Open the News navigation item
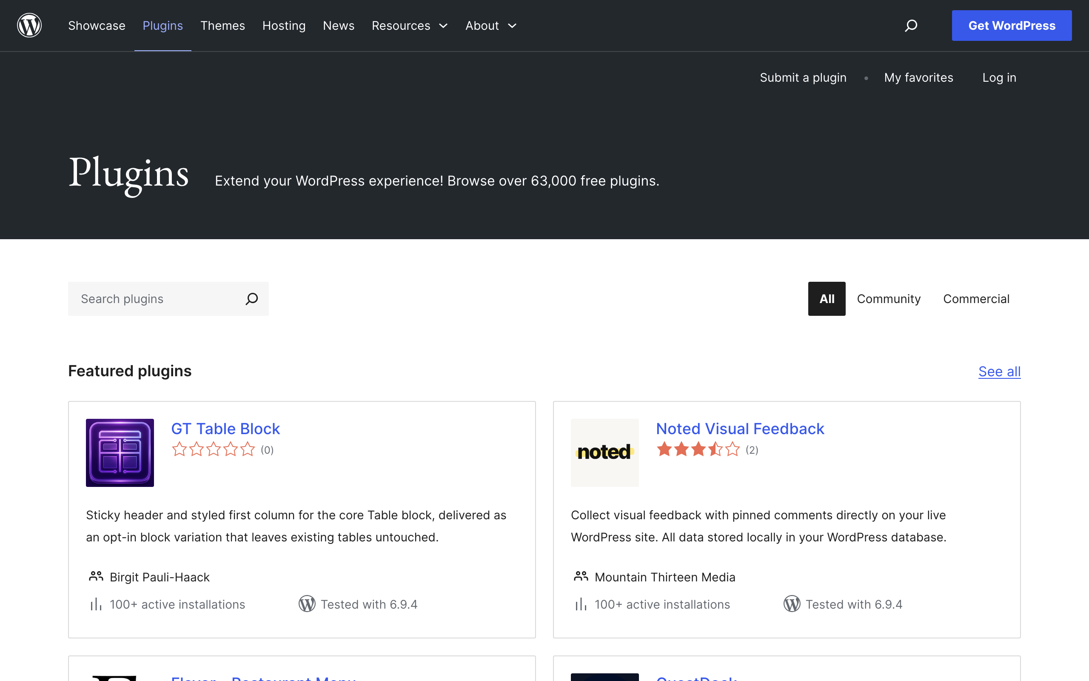This screenshot has width=1089, height=681. tap(339, 26)
